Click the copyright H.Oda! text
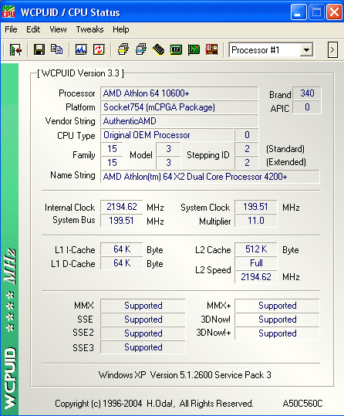Image resolution: width=344 pixels, height=416 pixels. point(153,404)
